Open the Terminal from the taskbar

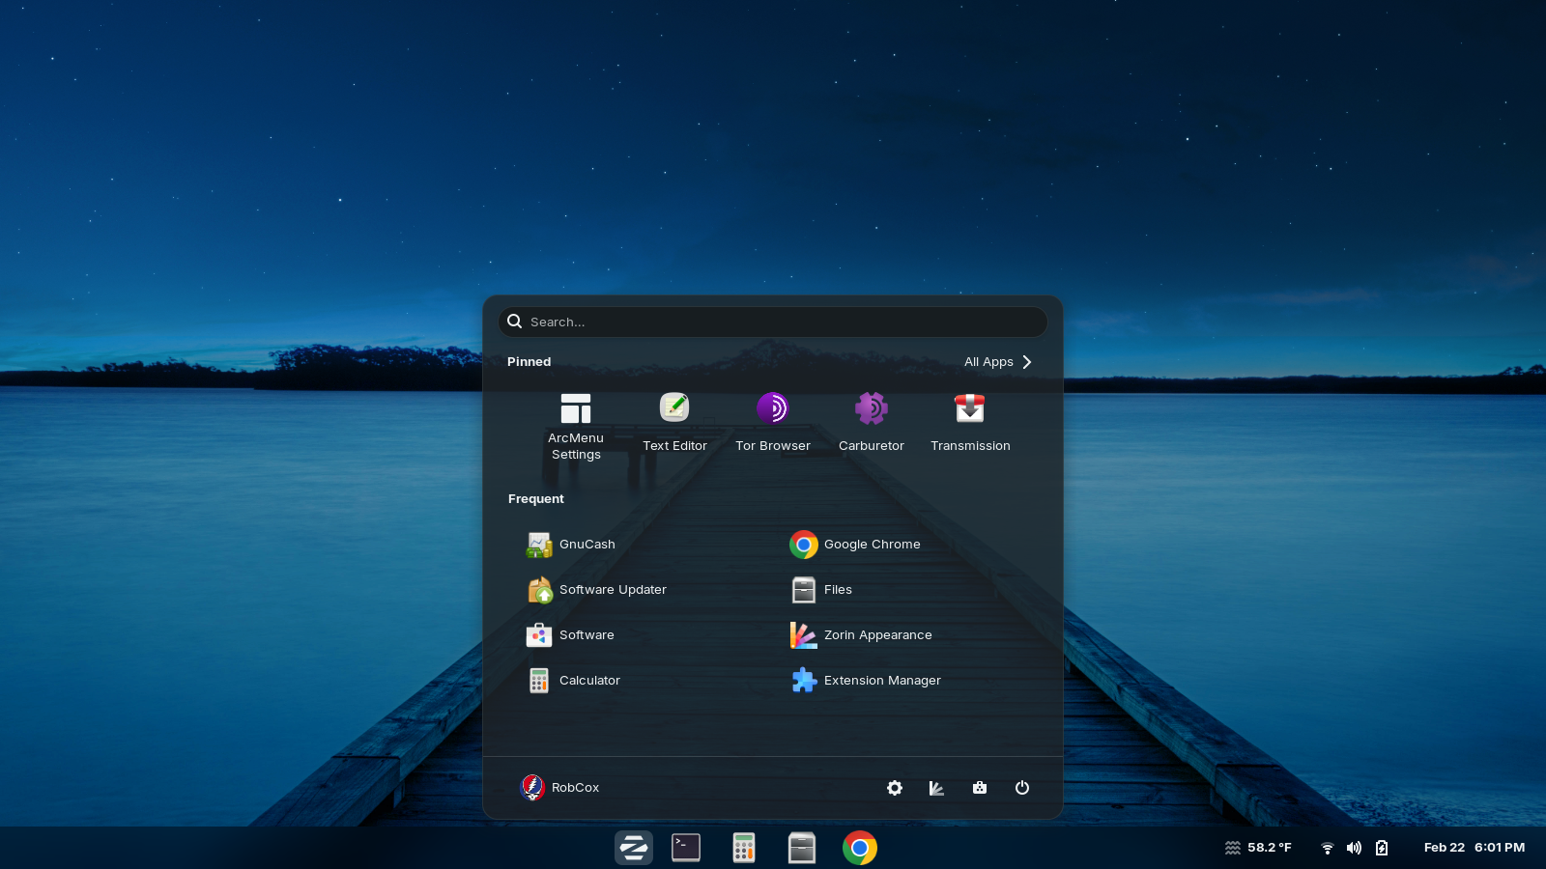(x=686, y=849)
